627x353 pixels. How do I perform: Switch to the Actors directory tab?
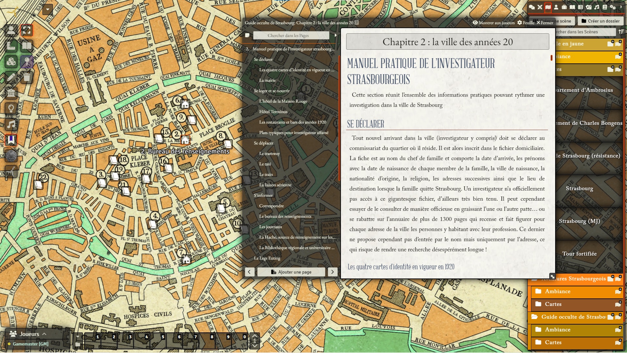click(x=556, y=7)
